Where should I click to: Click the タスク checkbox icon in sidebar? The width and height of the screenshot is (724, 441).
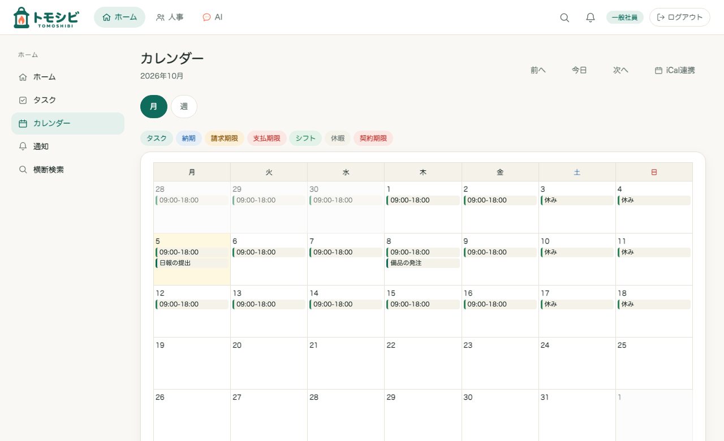pos(23,100)
